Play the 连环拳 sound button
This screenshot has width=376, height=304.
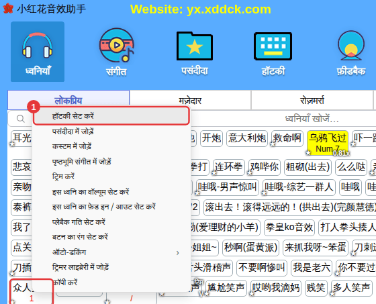coord(229,167)
